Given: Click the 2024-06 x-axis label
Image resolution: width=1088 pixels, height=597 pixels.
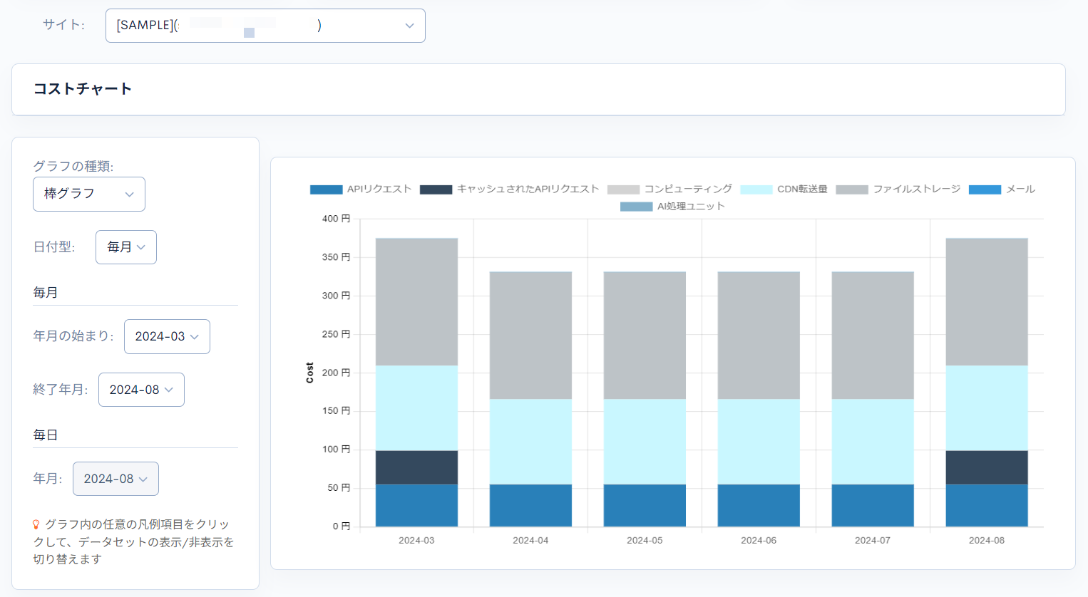Looking at the screenshot, I should click(759, 541).
